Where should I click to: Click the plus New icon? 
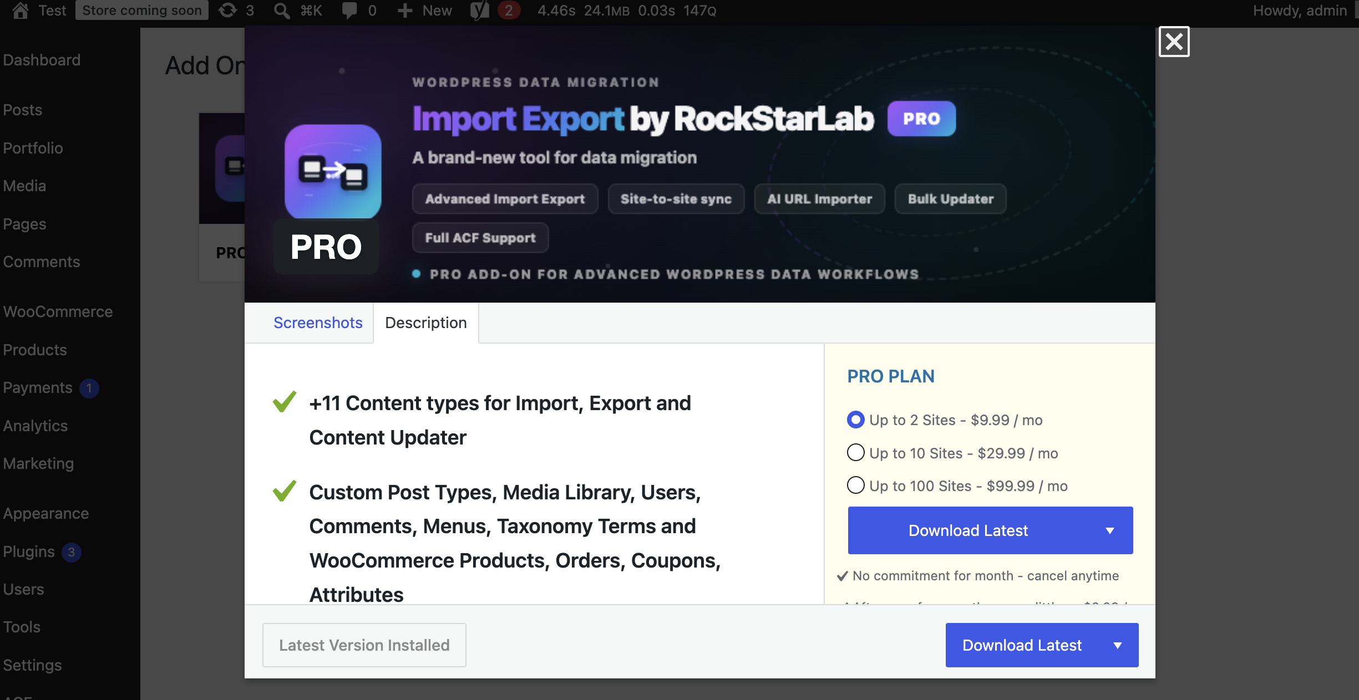(x=405, y=10)
